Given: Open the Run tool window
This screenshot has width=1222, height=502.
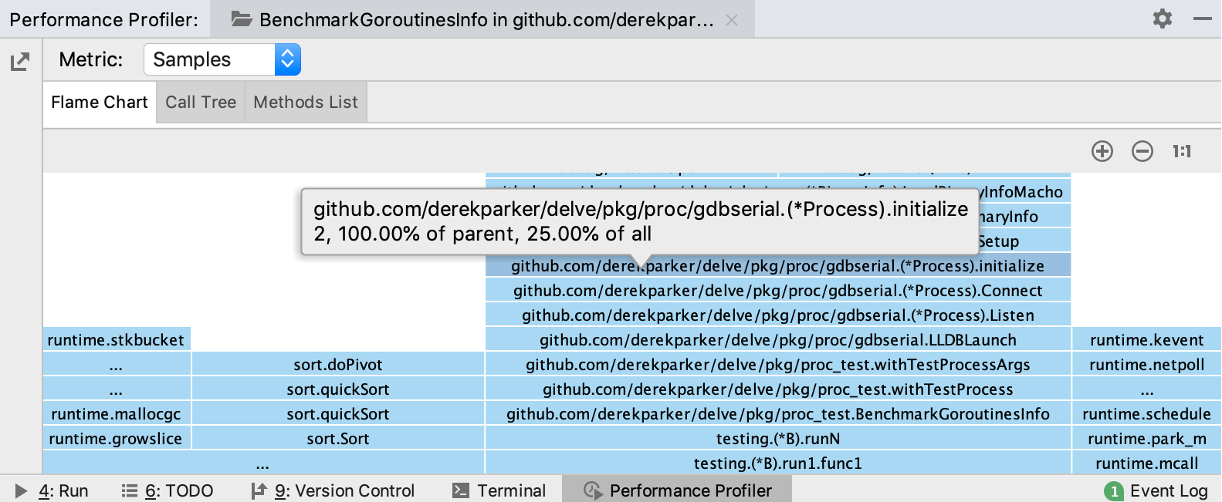Looking at the screenshot, I should coord(52,490).
